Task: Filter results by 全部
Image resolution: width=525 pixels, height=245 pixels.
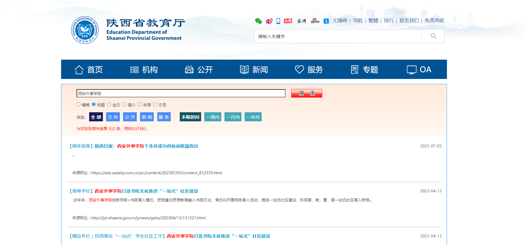Action: pos(96,117)
